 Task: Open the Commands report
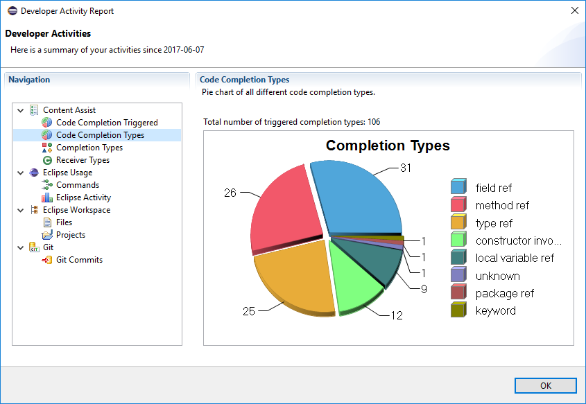click(78, 185)
